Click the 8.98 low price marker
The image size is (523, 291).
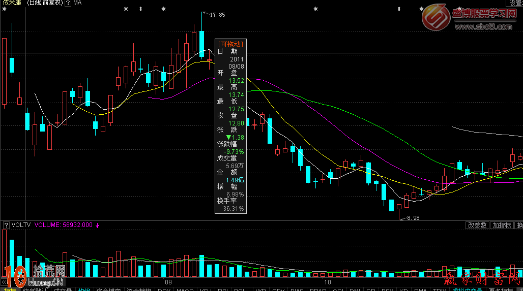point(412,218)
